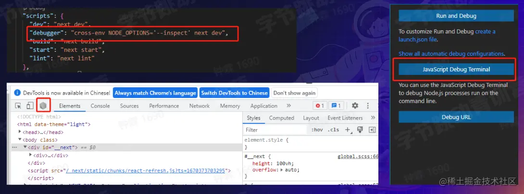Click the "build": "next build" line

tap(67, 41)
